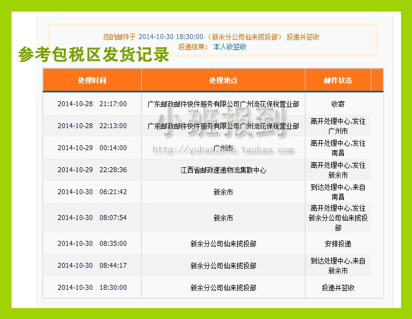Image resolution: width=412 pixels, height=319 pixels.
Task: Click the 处理时间 column header
Action: click(x=92, y=80)
